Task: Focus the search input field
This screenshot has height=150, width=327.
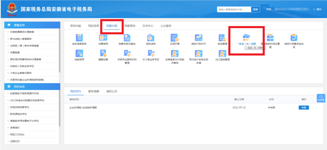Action: point(234,9)
